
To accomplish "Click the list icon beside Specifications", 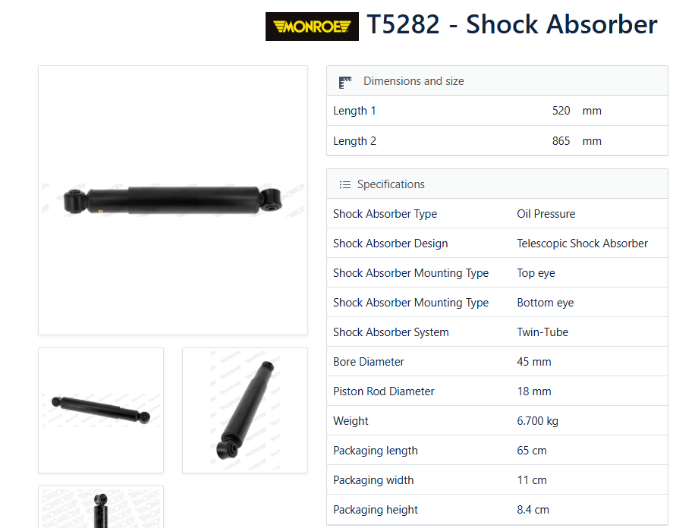I will [x=345, y=184].
